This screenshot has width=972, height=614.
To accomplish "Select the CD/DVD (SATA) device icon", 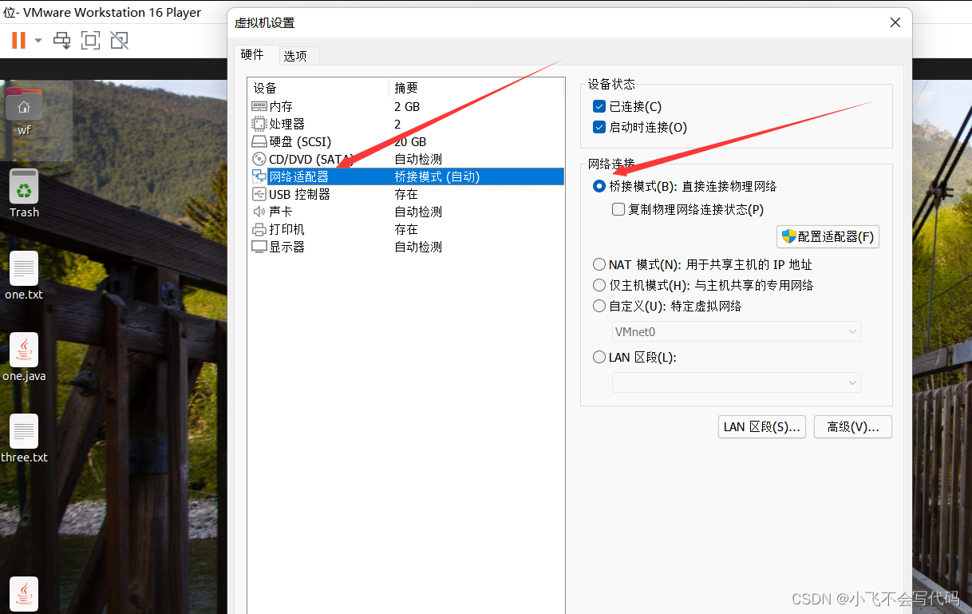I will (x=259, y=159).
